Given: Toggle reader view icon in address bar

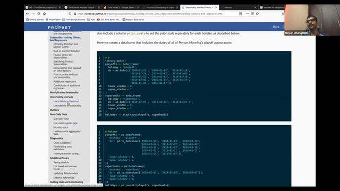Looking at the screenshot, I should click(x=240, y=14).
